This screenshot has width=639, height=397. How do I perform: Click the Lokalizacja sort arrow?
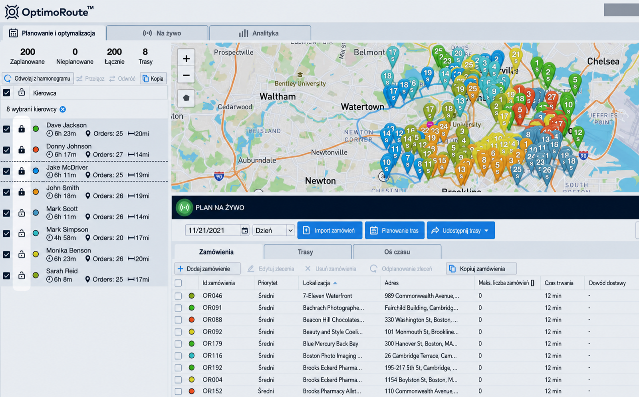click(x=335, y=283)
